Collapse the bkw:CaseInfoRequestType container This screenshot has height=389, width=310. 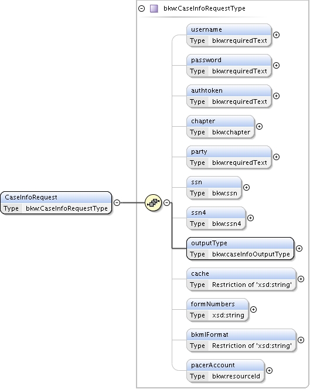point(141,9)
